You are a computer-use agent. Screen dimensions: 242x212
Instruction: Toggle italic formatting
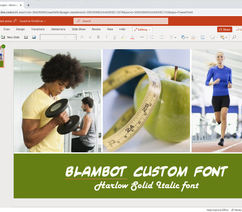(106, 37)
